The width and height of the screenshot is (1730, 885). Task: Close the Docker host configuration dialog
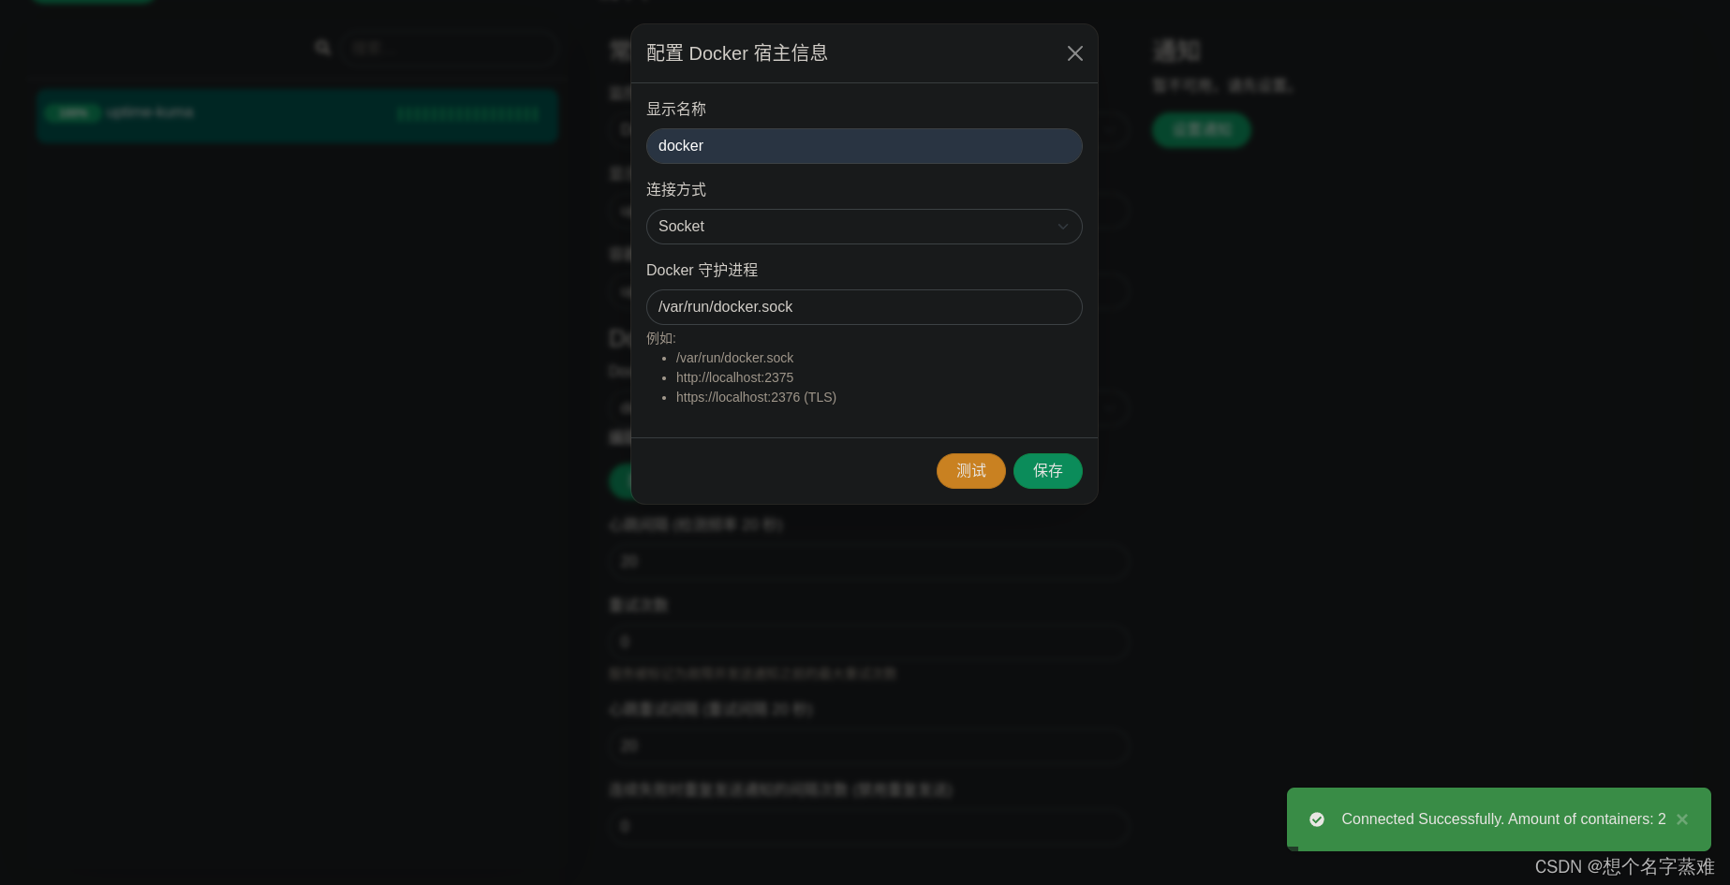[1074, 53]
